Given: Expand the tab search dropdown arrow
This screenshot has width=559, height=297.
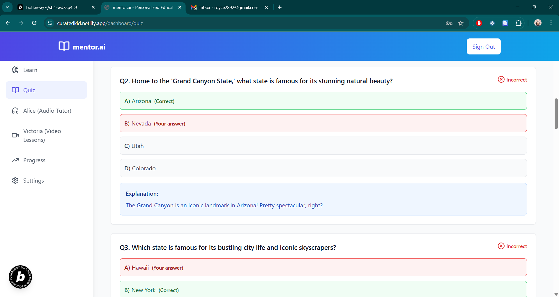Looking at the screenshot, I should [7, 7].
